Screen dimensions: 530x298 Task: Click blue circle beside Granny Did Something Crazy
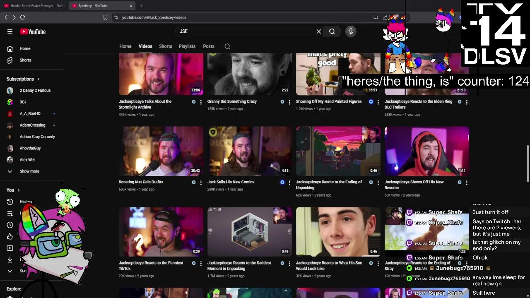[282, 102]
